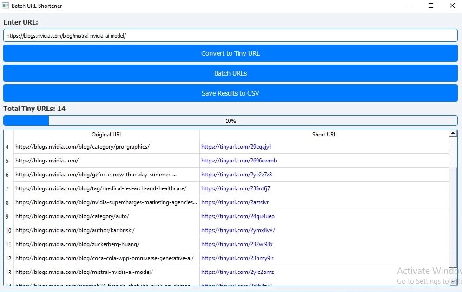The image size is (462, 292).
Task: Select row header number 7
Action: tap(7, 188)
